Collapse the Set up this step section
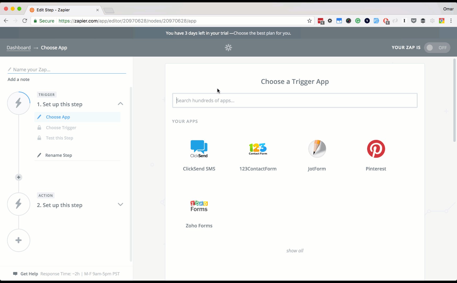The image size is (457, 283). point(120,104)
